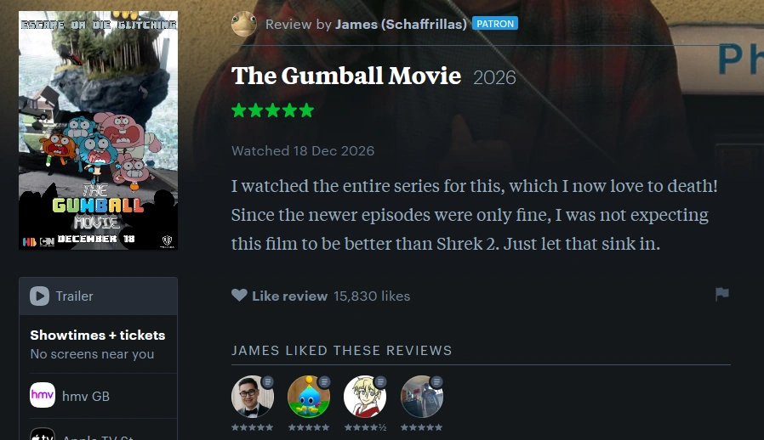Click the five green stars rating
Image resolution: width=764 pixels, height=440 pixels.
pyautogui.click(x=273, y=110)
